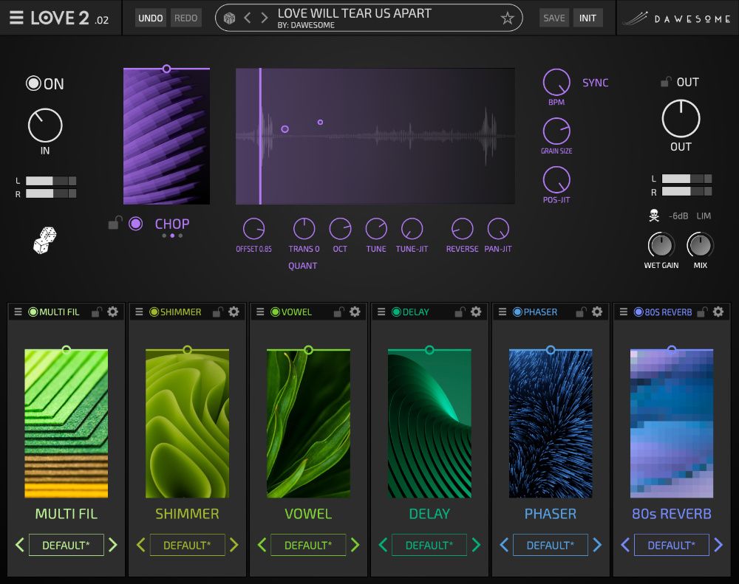
Task: Click the skull icon next to the limiter
Action: 655,216
